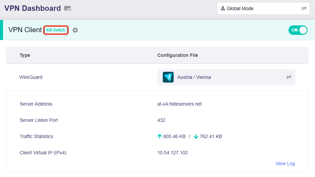Screen dimensions: 315x177
Task: Click the VPN Client settings gear
Action: coord(75,30)
